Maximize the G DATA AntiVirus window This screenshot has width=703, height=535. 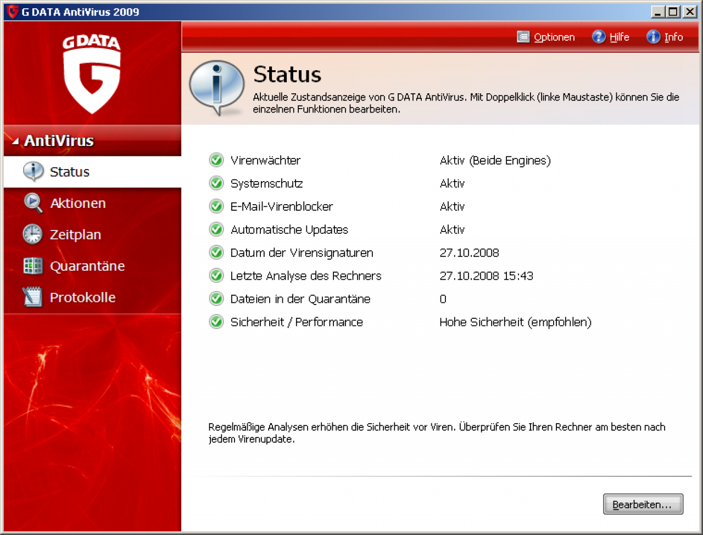[672, 12]
